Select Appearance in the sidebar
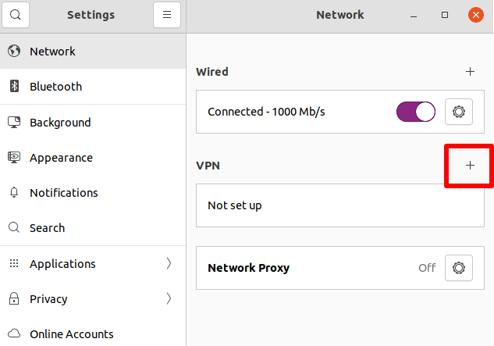 point(61,158)
